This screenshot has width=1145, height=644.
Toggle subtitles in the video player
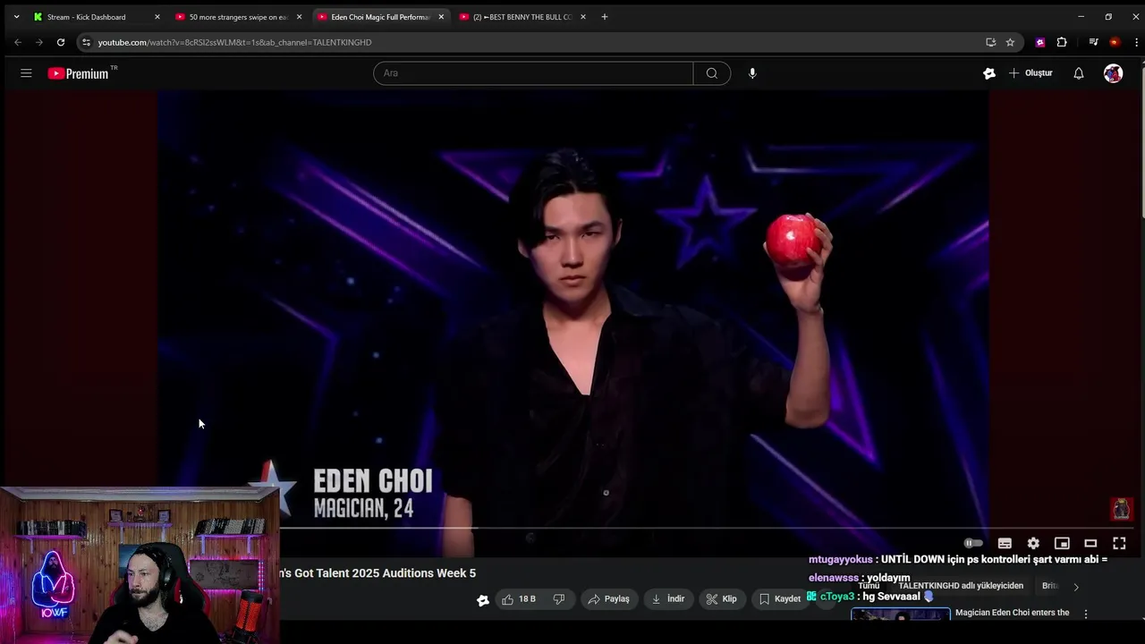click(1005, 543)
